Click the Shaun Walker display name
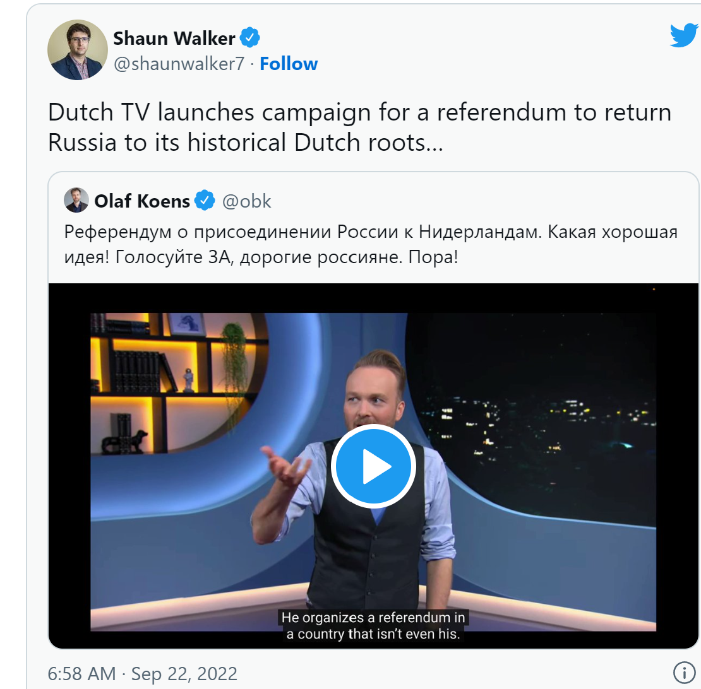The image size is (701, 689). 174,38
